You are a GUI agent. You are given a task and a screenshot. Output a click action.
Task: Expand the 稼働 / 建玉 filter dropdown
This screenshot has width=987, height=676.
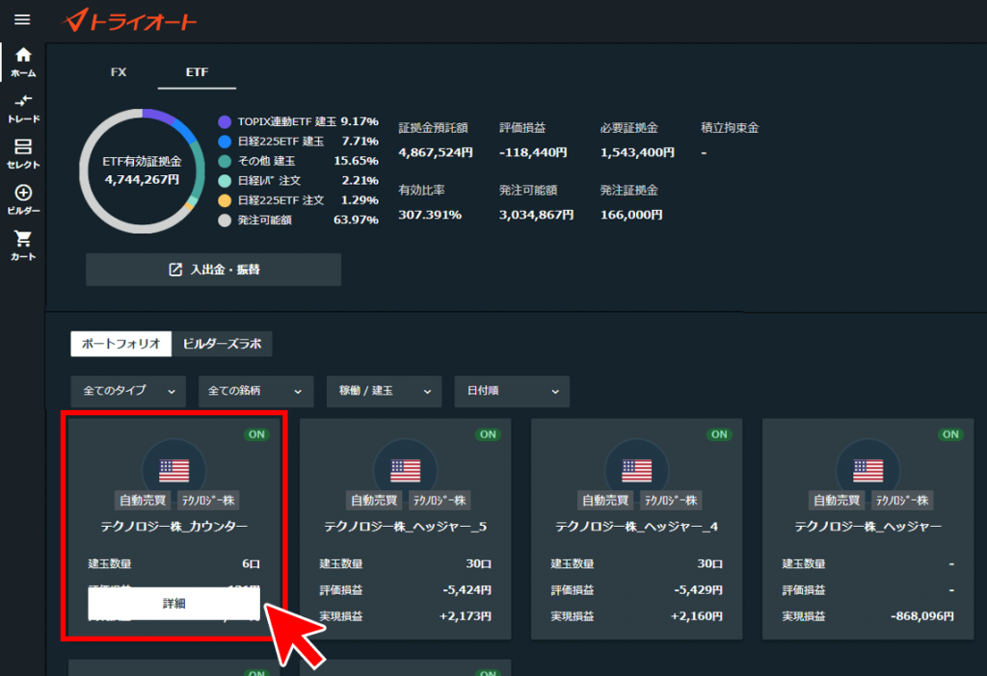pyautogui.click(x=384, y=391)
